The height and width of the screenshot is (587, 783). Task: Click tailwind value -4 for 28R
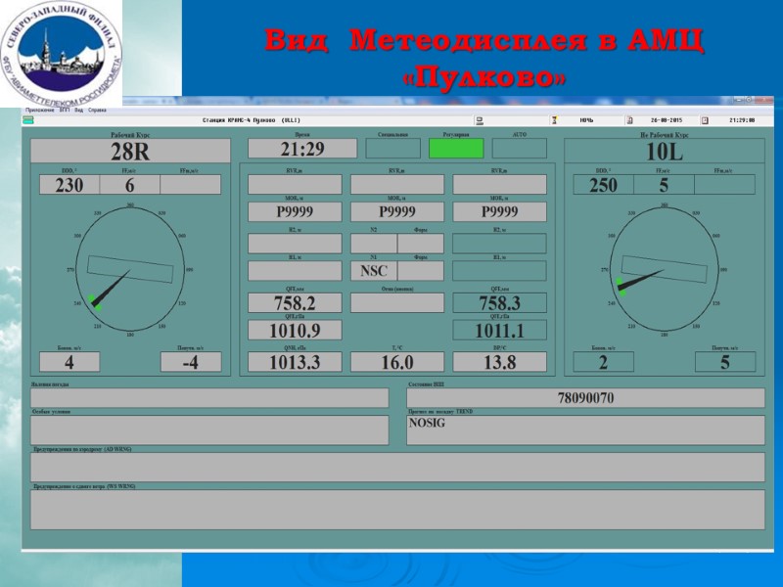pyautogui.click(x=191, y=362)
